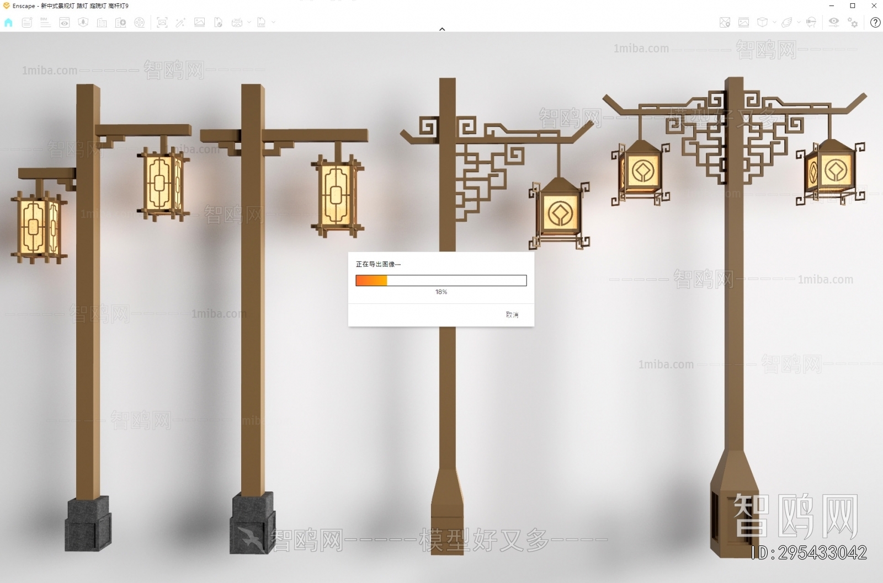Image resolution: width=883 pixels, height=583 pixels.
Task: Select the Video Editor film reel icon
Action: (140, 23)
